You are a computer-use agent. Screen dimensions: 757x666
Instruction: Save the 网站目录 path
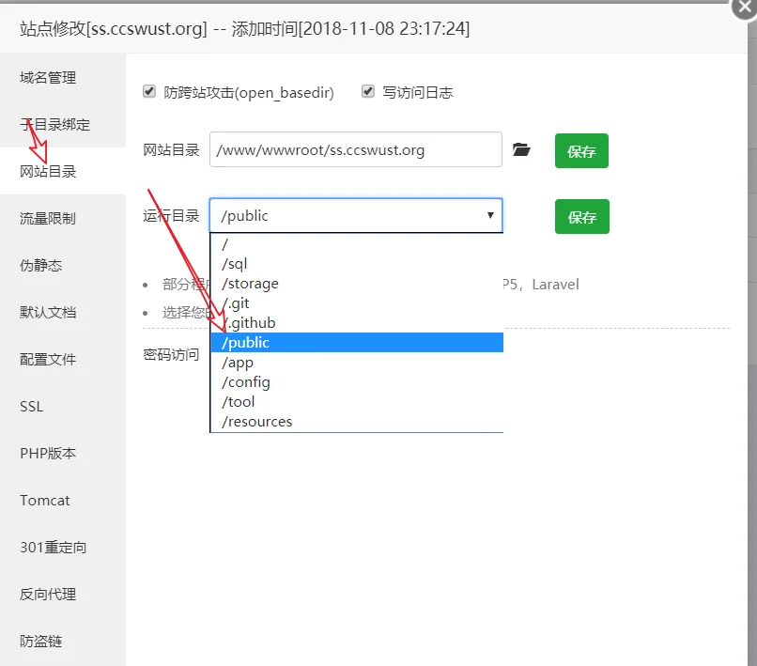pyautogui.click(x=581, y=150)
